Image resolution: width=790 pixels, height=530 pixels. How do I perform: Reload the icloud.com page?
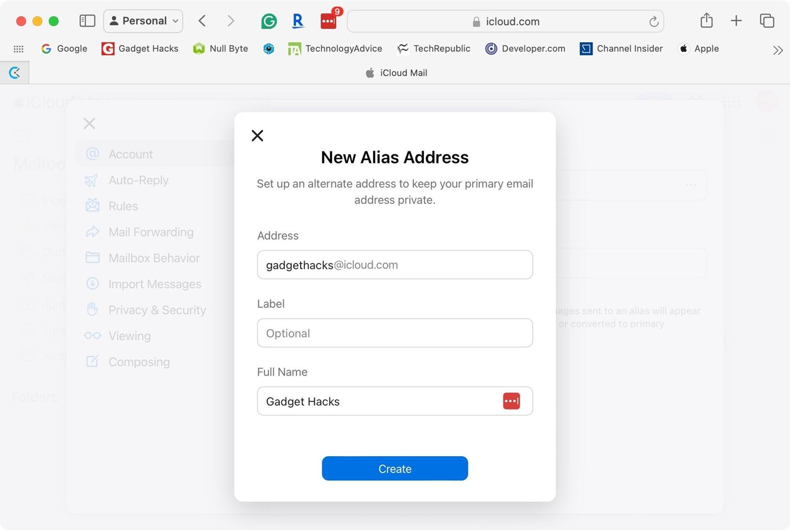[654, 21]
